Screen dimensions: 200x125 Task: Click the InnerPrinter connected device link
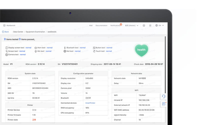[90, 103]
